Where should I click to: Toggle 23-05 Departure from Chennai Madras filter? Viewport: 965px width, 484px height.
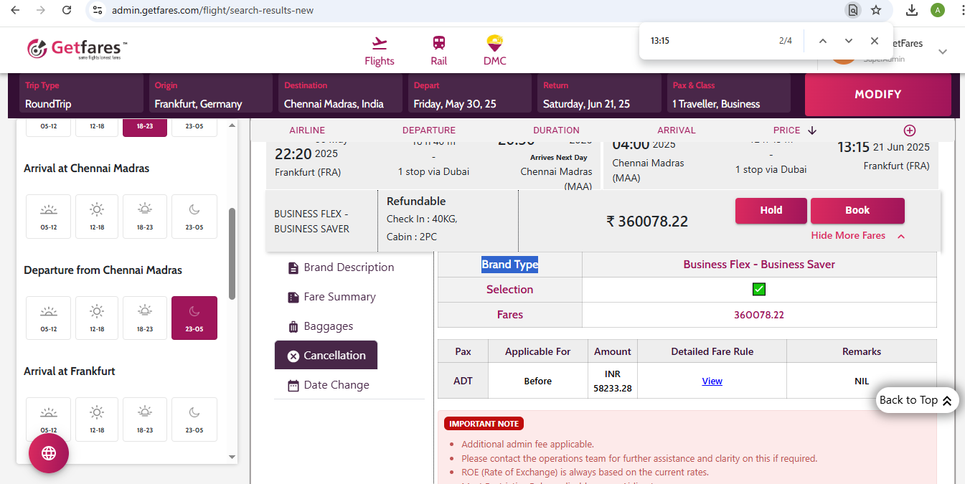coord(194,318)
